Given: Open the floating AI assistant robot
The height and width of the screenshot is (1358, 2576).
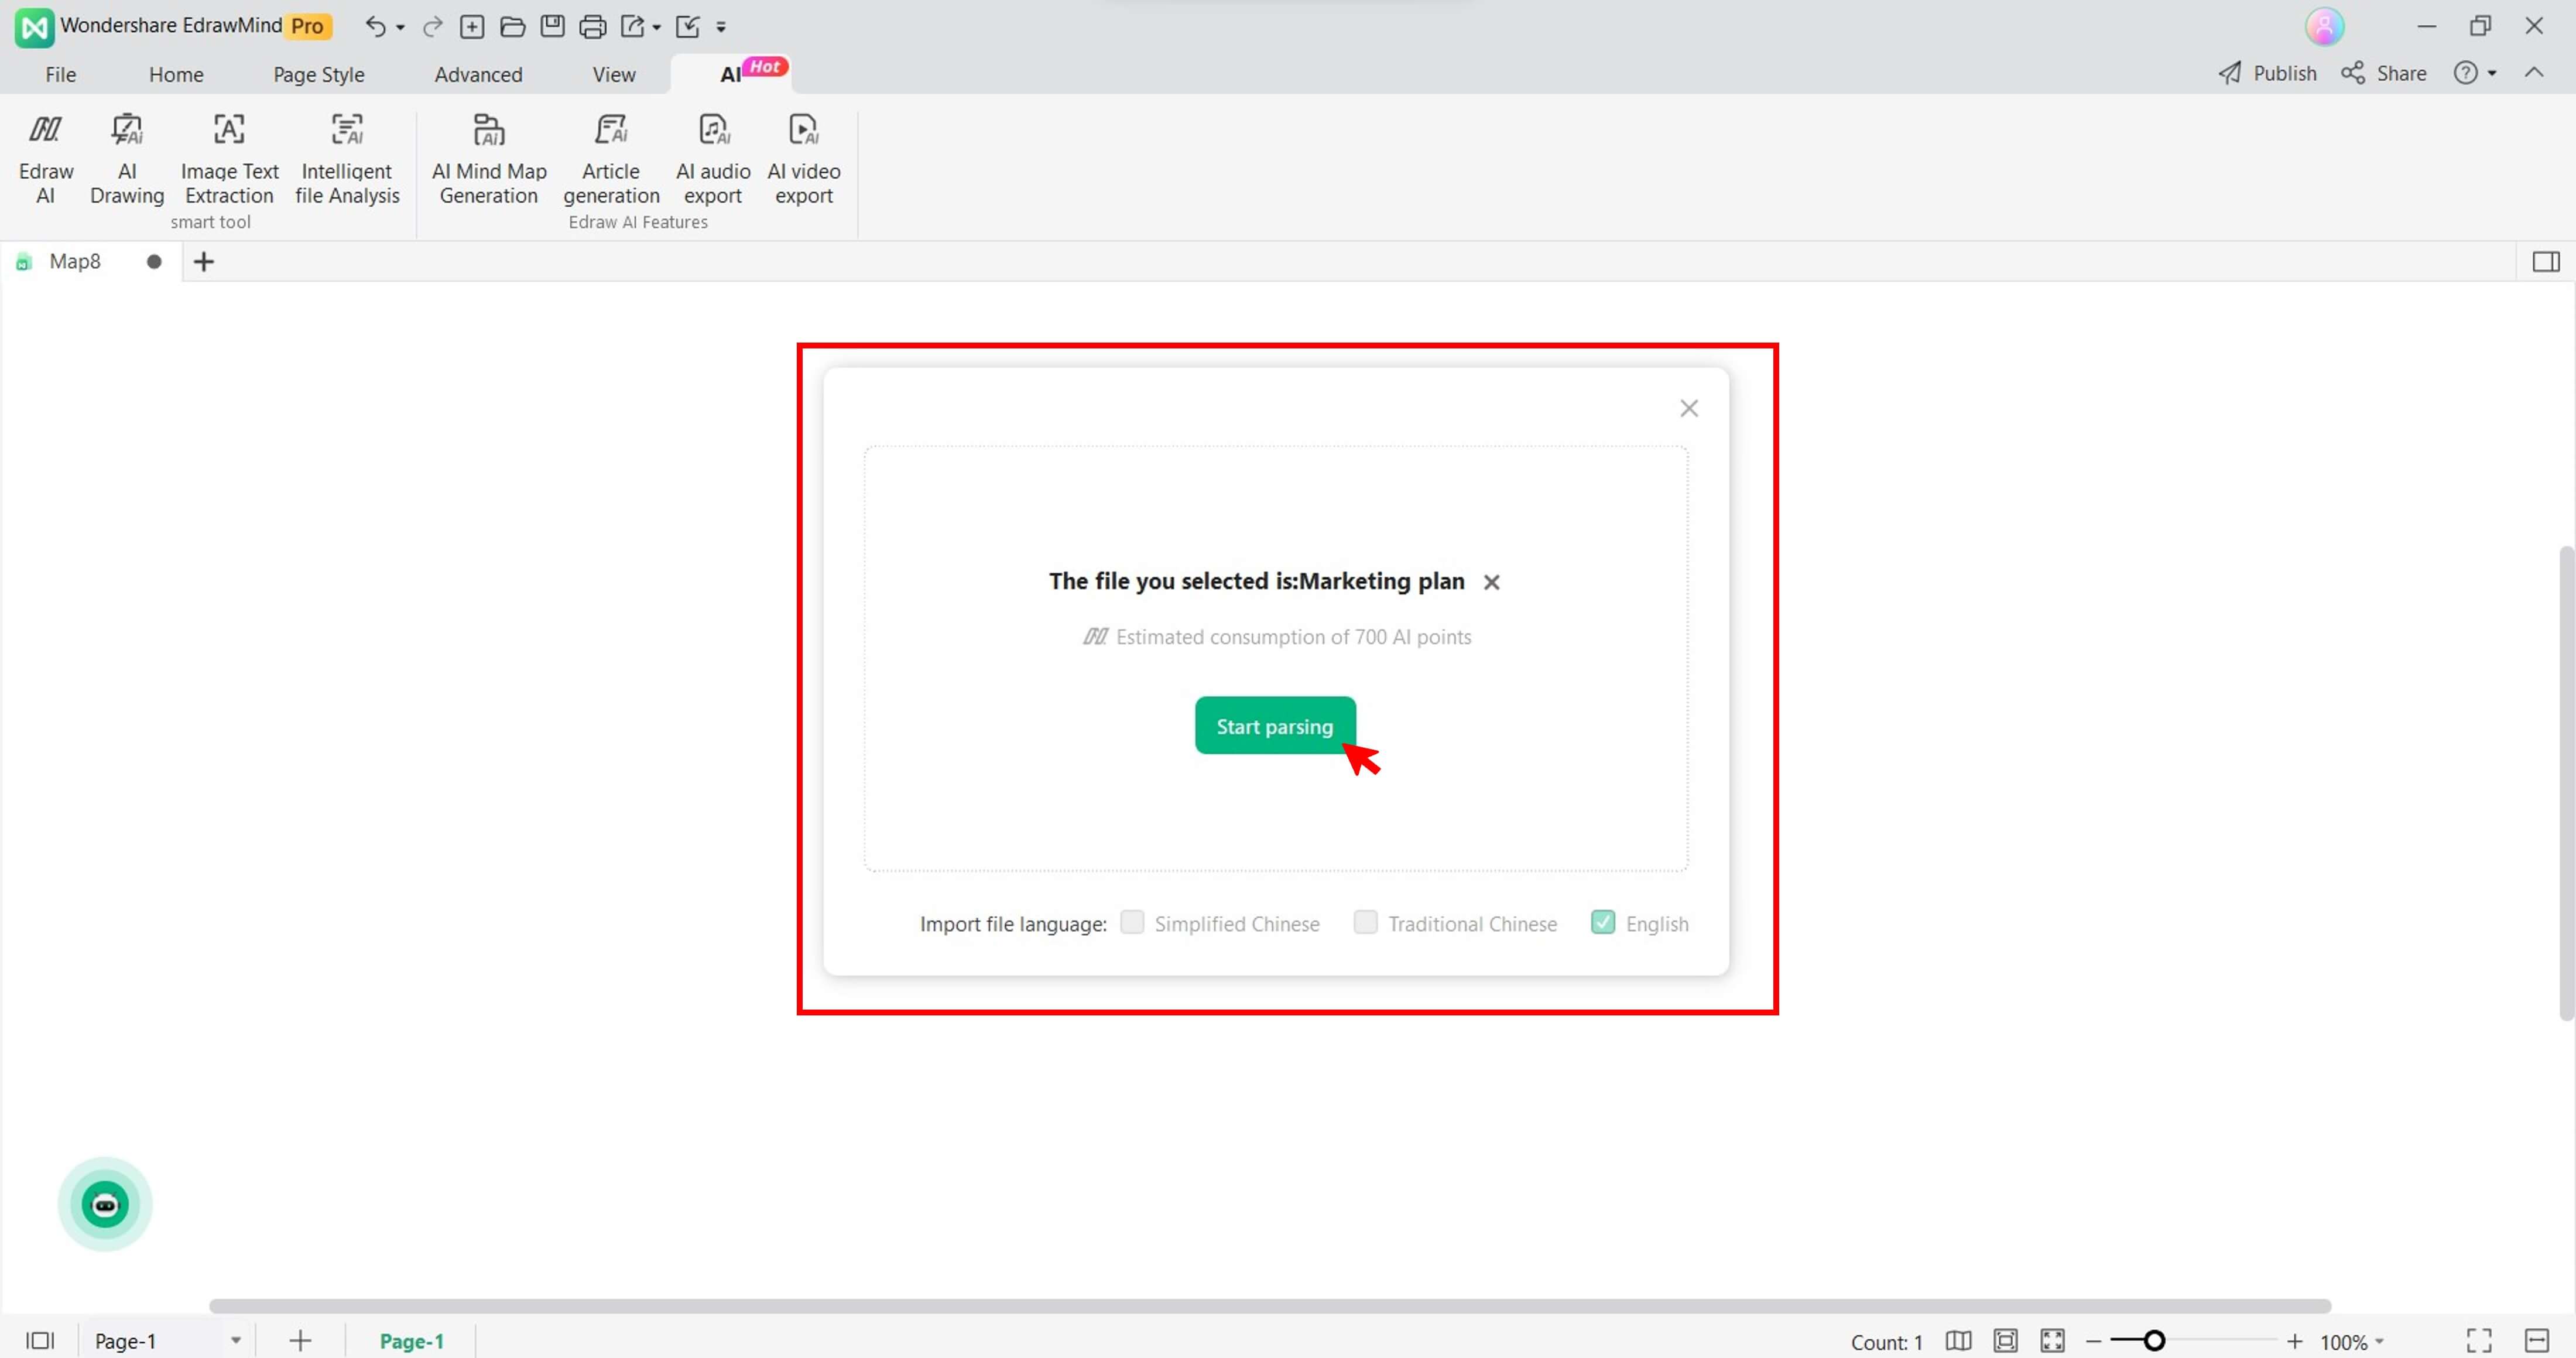Looking at the screenshot, I should coord(105,1204).
